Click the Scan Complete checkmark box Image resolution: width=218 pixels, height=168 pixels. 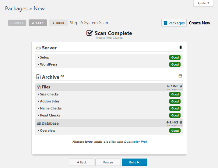point(90,33)
